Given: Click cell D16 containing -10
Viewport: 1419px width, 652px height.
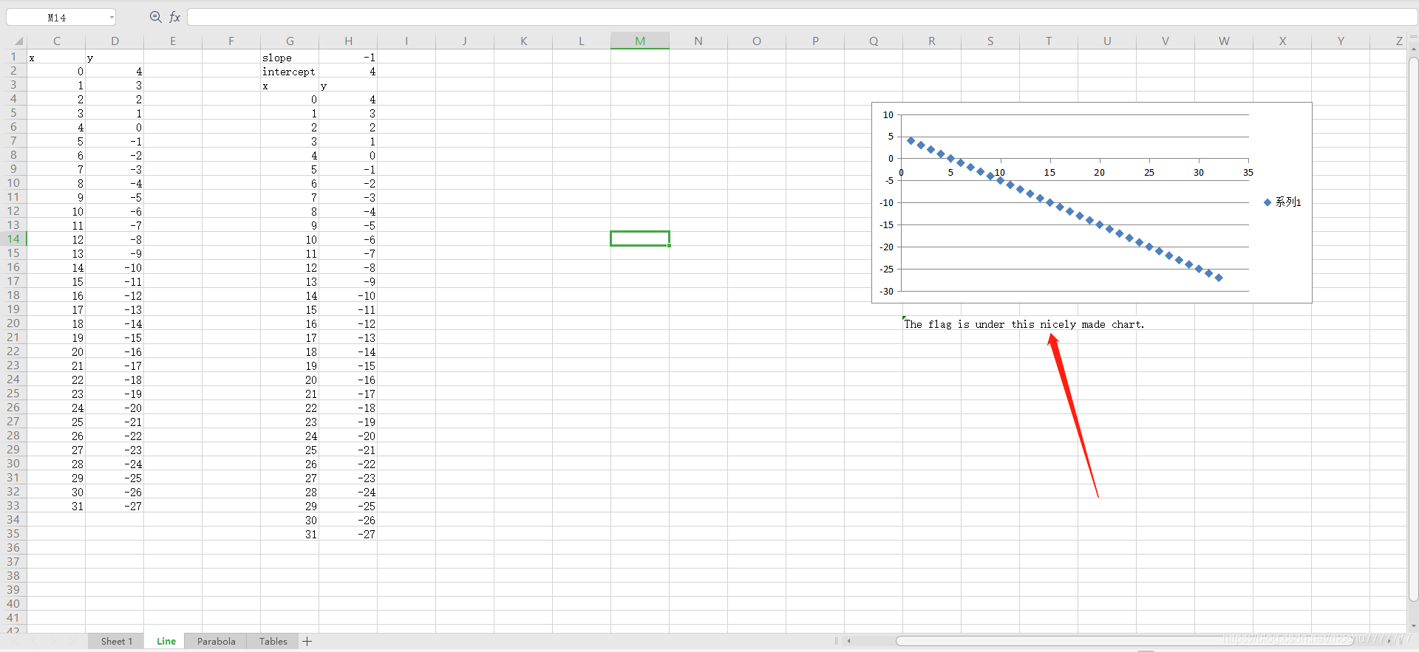Looking at the screenshot, I should point(115,268).
